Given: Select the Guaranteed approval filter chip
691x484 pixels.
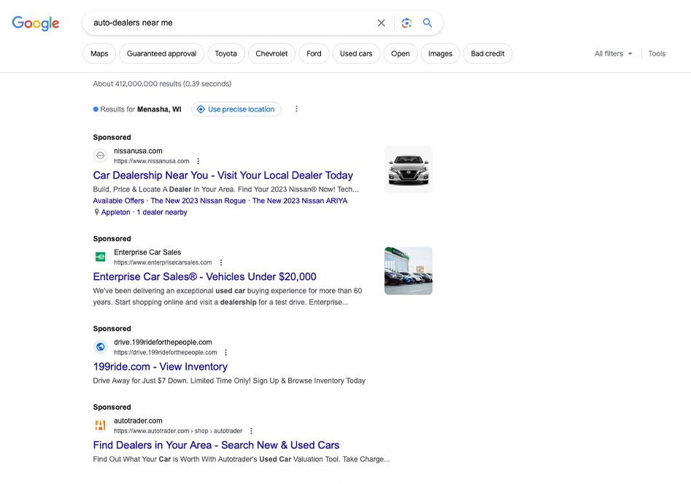Looking at the screenshot, I should pyautogui.click(x=162, y=54).
